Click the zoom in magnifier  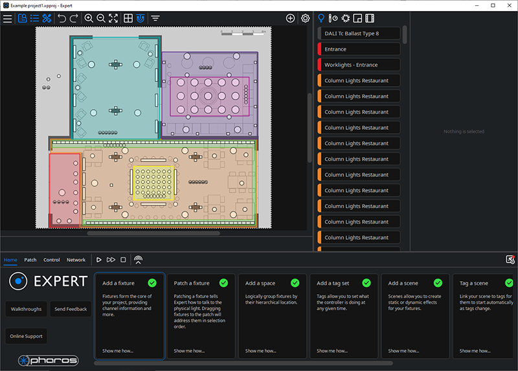89,19
